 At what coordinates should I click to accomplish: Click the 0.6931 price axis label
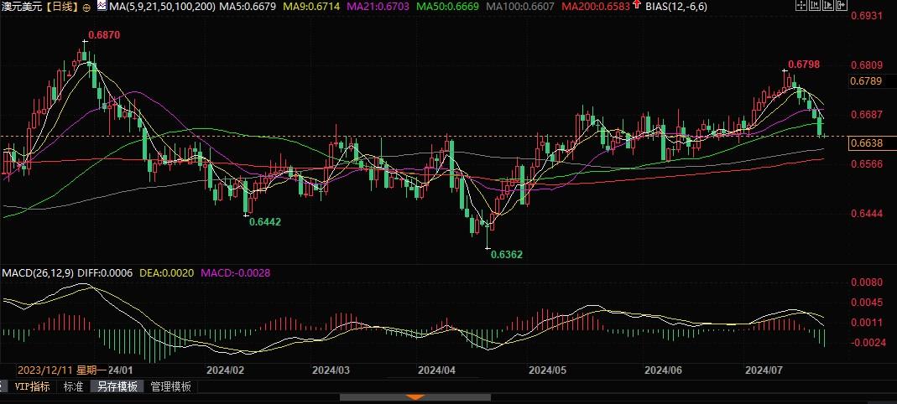[867, 16]
